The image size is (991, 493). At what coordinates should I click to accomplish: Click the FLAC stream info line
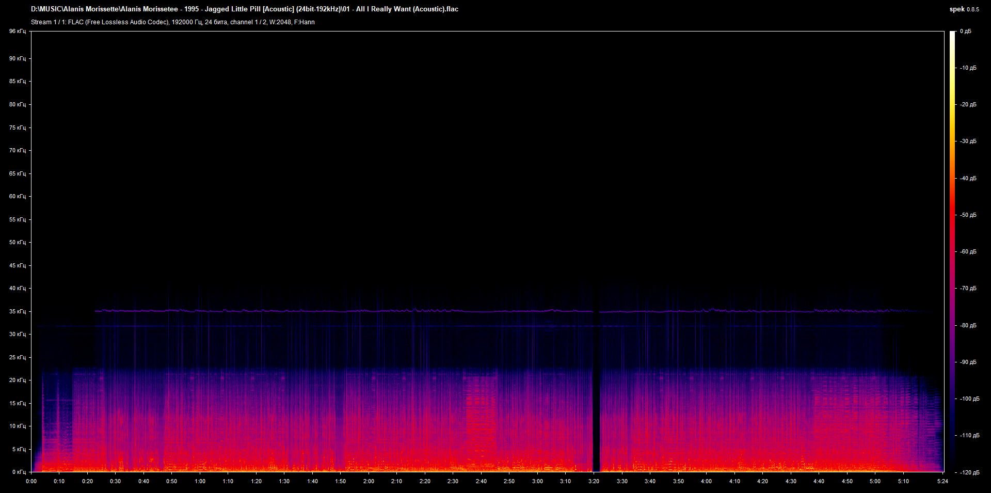click(172, 22)
